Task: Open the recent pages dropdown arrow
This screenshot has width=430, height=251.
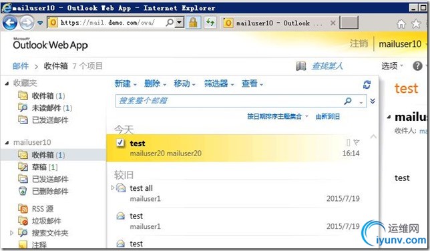Action: click(x=40, y=23)
